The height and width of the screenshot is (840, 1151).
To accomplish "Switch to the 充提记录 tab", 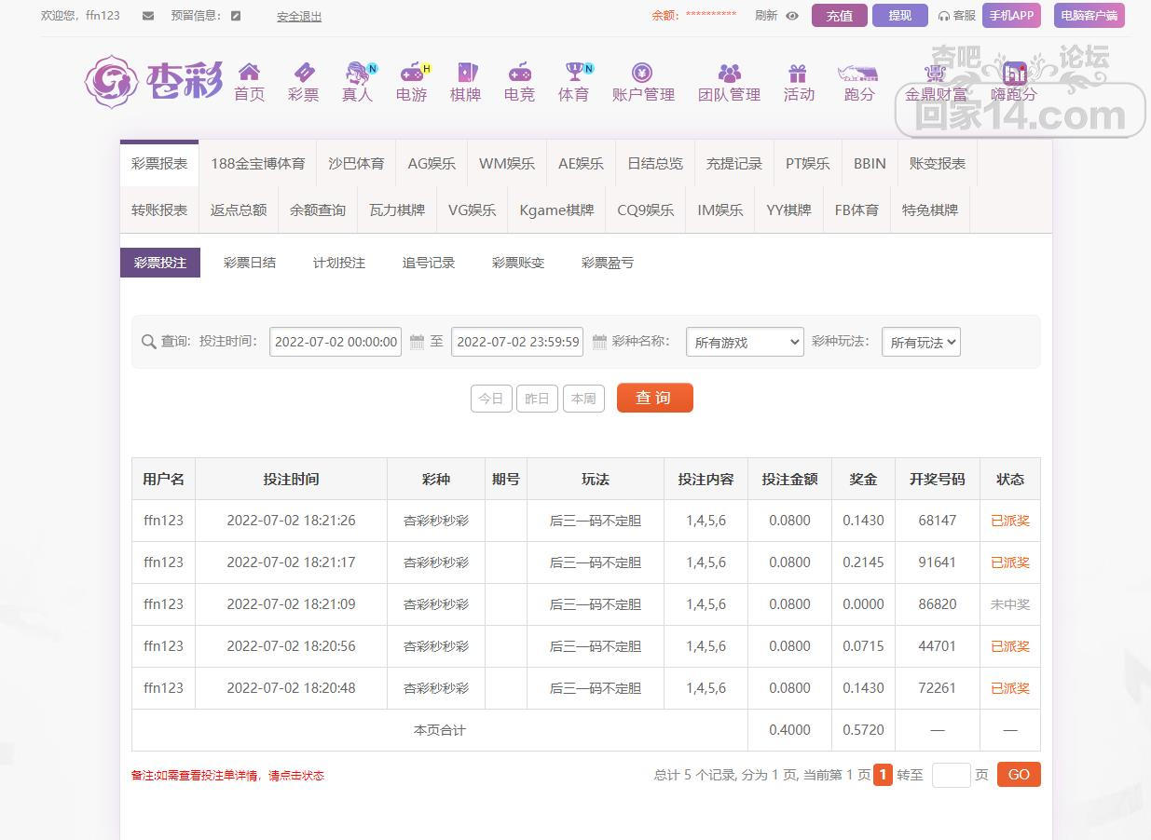I will coord(733,164).
